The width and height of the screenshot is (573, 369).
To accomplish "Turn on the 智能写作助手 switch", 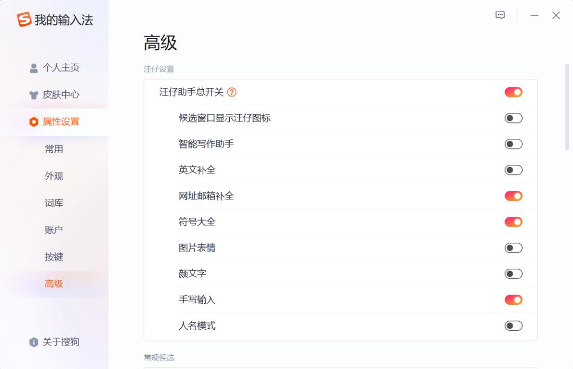I will (x=513, y=144).
